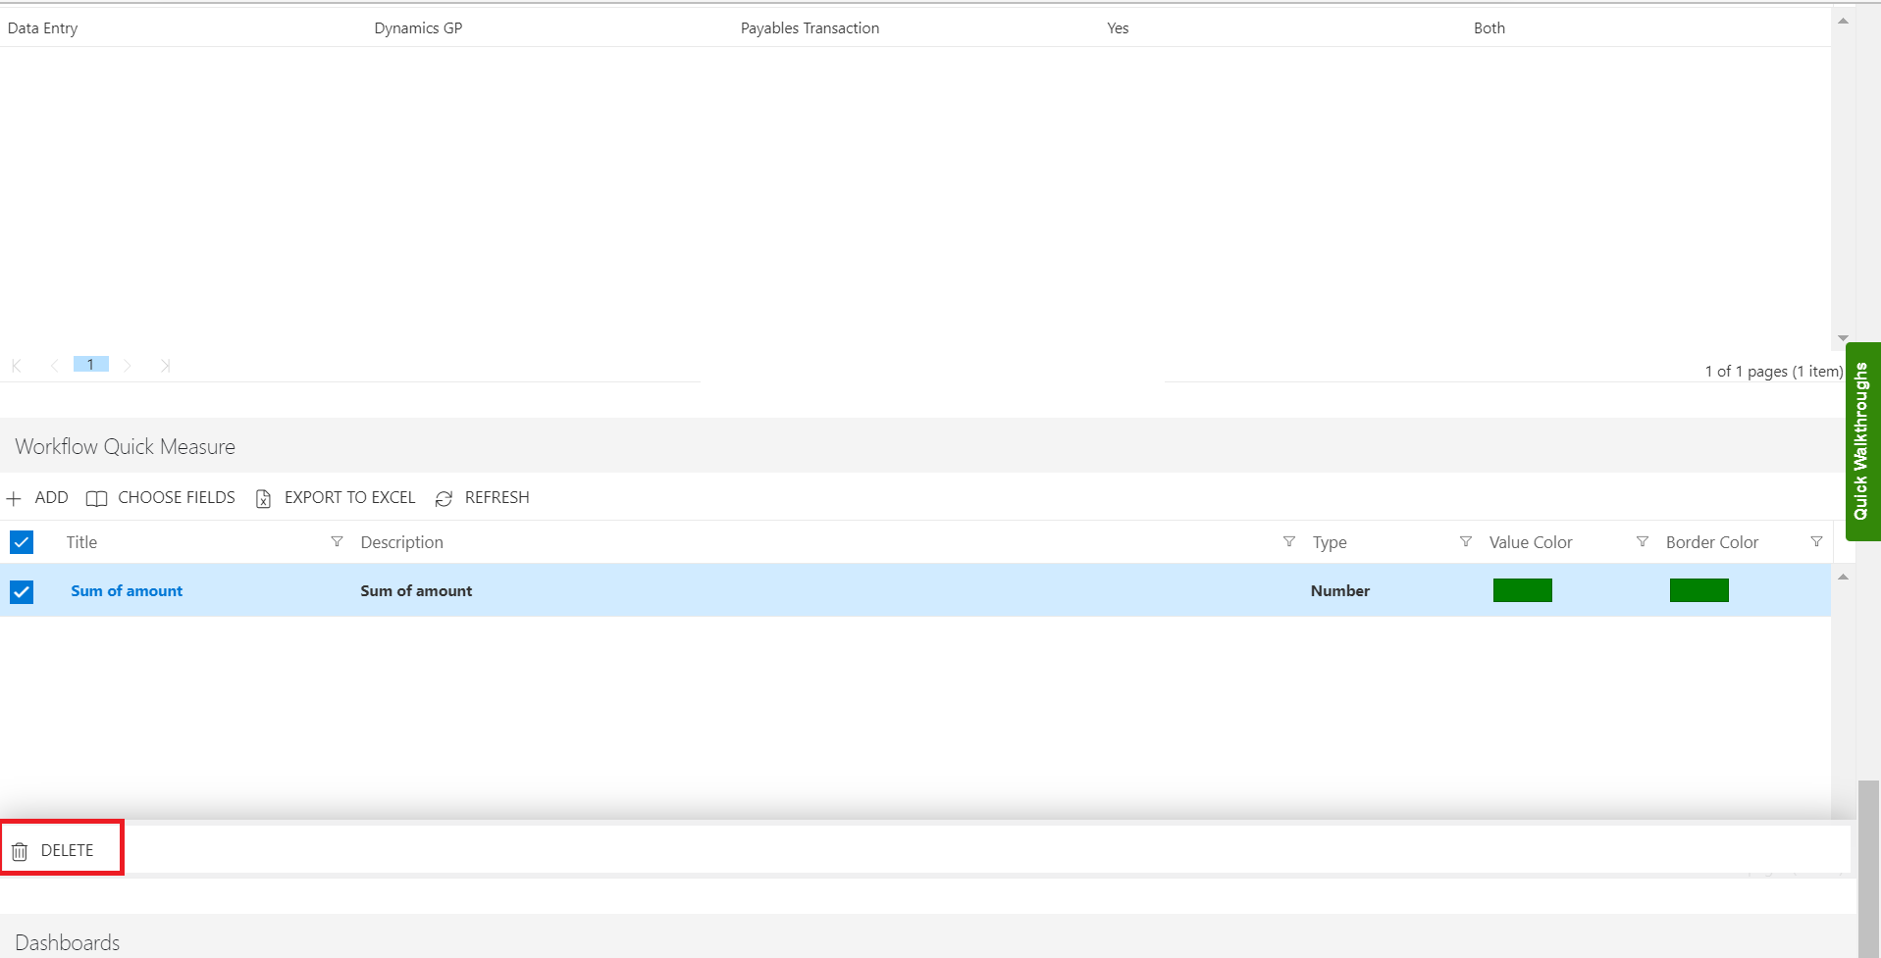Go to next page arrow
The height and width of the screenshot is (958, 1881).
click(x=128, y=366)
